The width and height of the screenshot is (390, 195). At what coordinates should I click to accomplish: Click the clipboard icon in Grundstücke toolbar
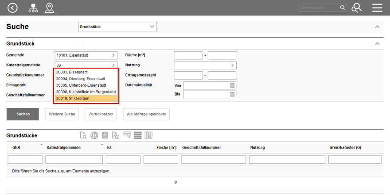[105, 135]
